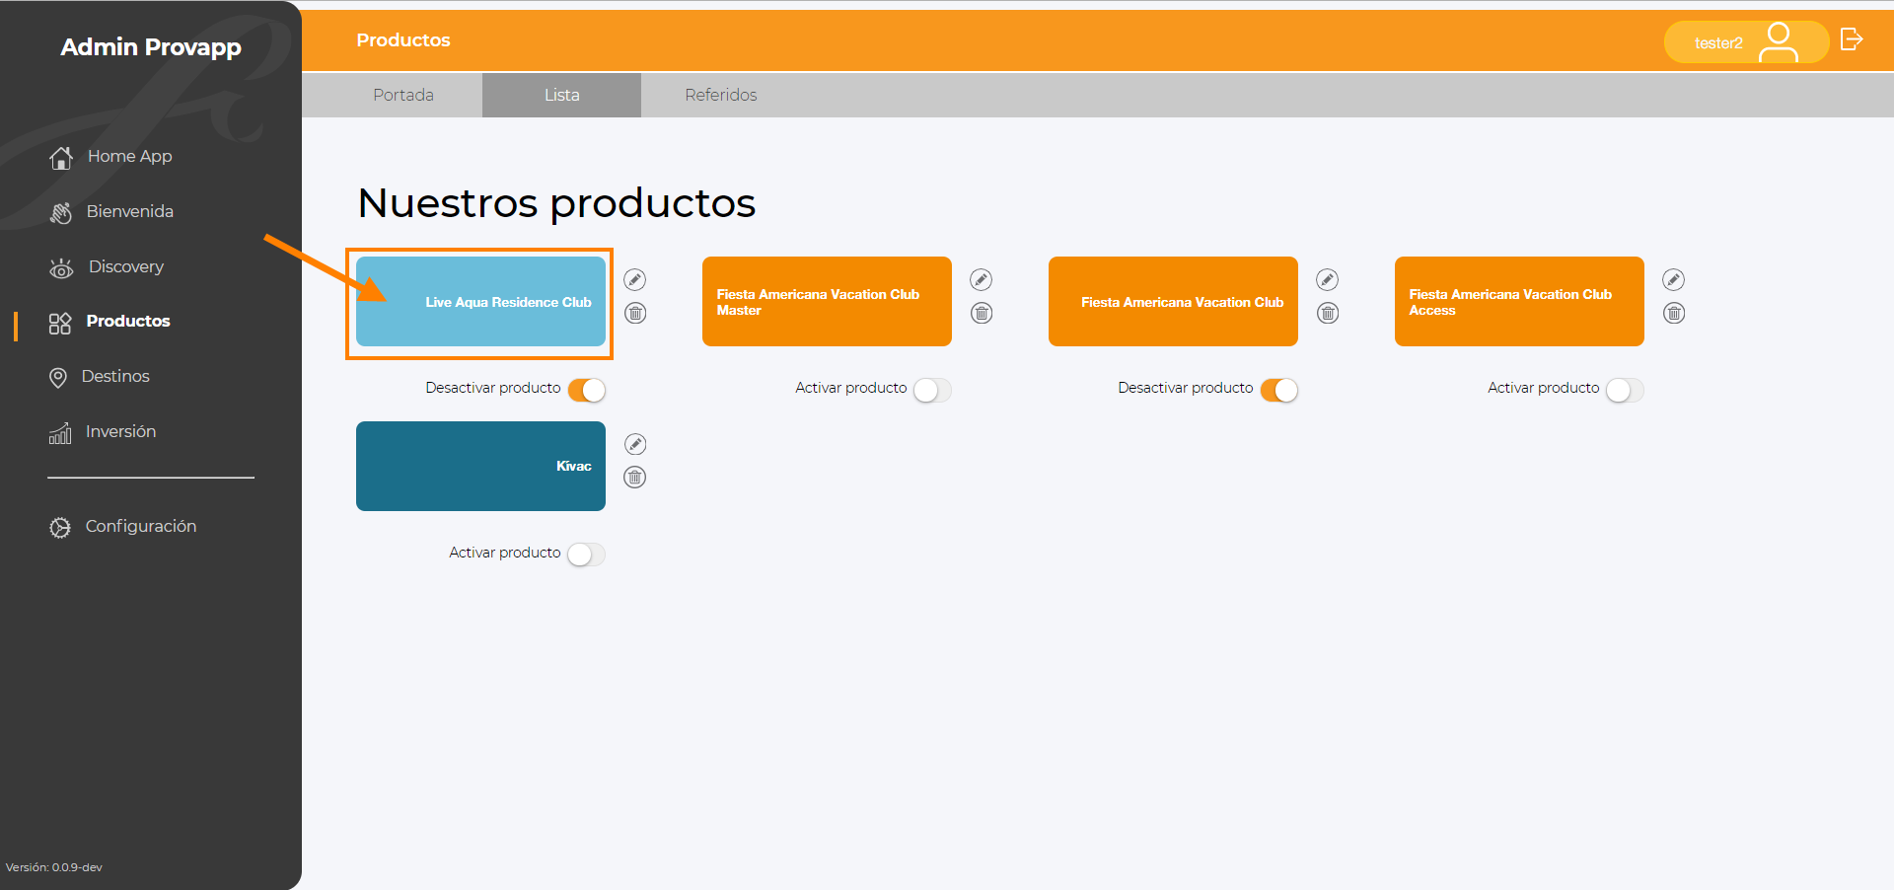Click the trash icon next to Kivac
The width and height of the screenshot is (1894, 890).
pos(635,478)
